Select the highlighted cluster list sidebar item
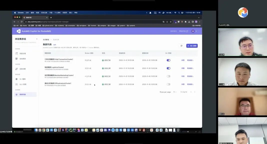Image resolution: width=267 pixels, height=144 pixels. pyautogui.click(x=25, y=94)
